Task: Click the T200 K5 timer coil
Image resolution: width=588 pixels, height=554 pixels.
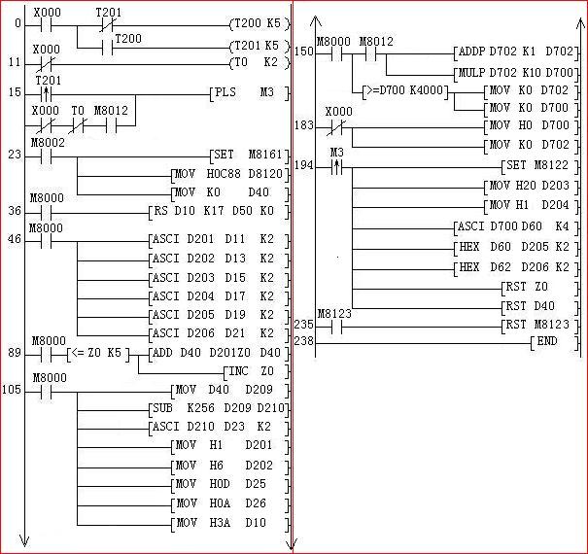Action: pyautogui.click(x=257, y=21)
